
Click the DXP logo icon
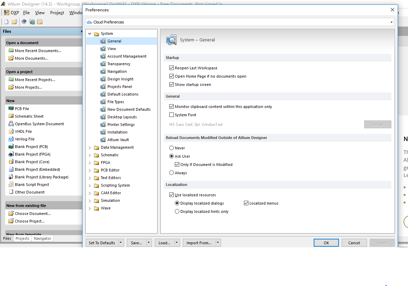[6, 12]
